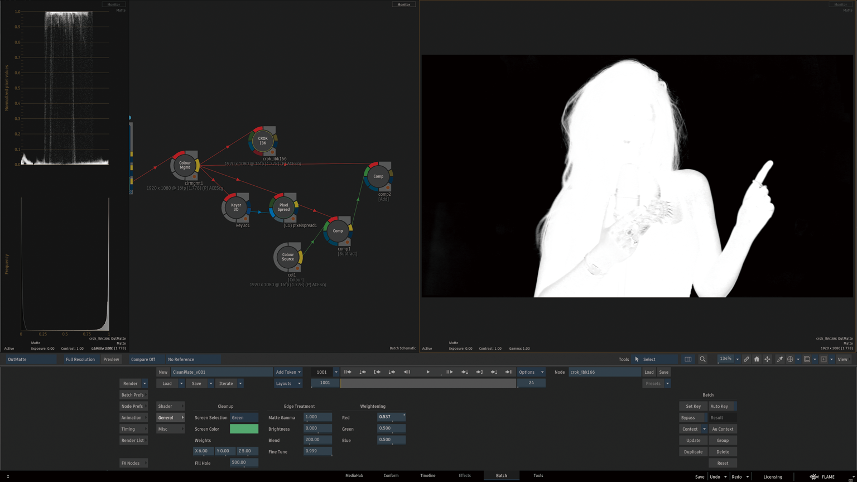857x482 pixels.
Task: Switch to the Conform tab
Action: point(391,475)
